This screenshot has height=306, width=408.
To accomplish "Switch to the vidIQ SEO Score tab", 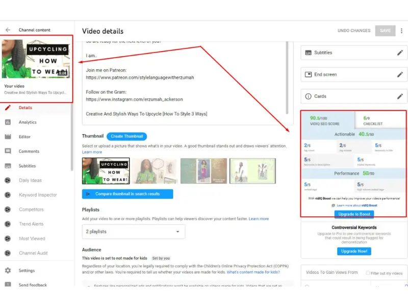I will 327,121.
